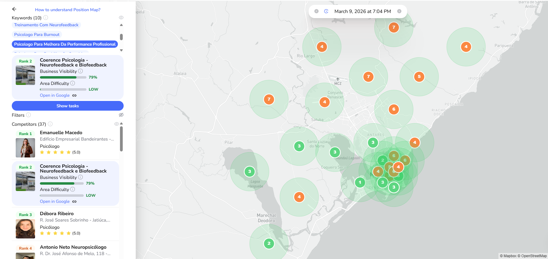Click the keywords list scrollbar
The image size is (548, 259).
[121, 37]
